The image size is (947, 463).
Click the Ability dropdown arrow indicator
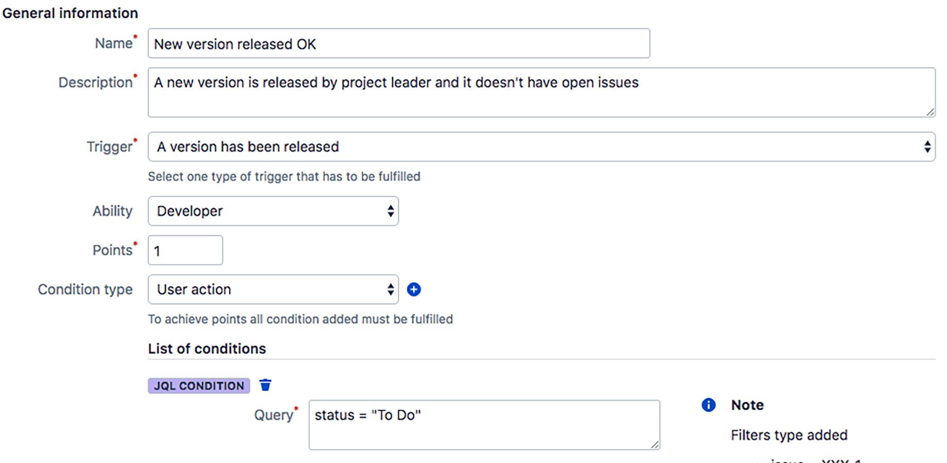391,211
